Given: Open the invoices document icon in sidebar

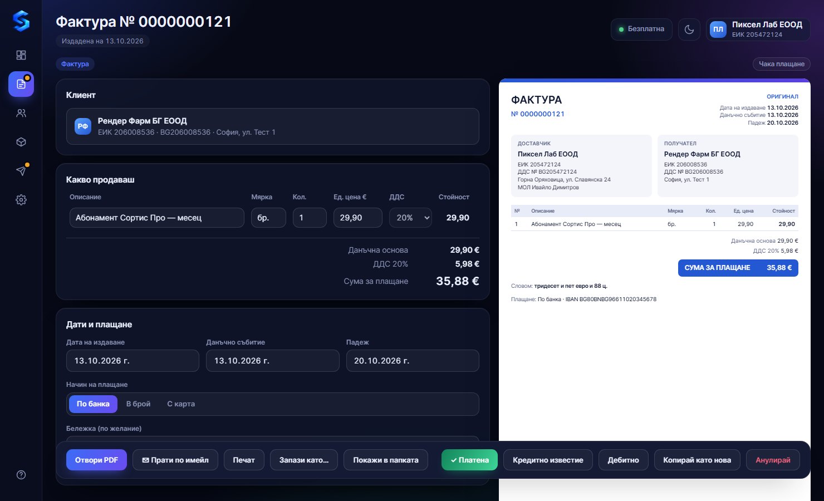Looking at the screenshot, I should coord(21,84).
